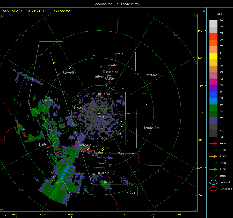Select the magenta 18TS arrow legend icon
The image size is (233, 218).
coord(213,176)
